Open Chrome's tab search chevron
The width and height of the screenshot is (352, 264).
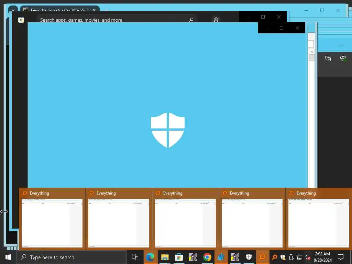[x=13, y=10]
